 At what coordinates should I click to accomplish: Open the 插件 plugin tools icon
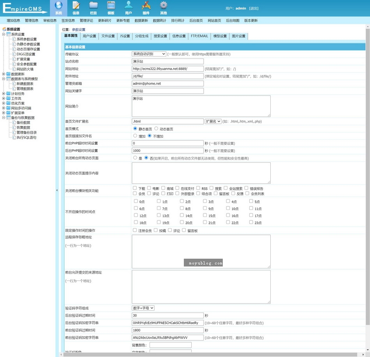click(146, 5)
